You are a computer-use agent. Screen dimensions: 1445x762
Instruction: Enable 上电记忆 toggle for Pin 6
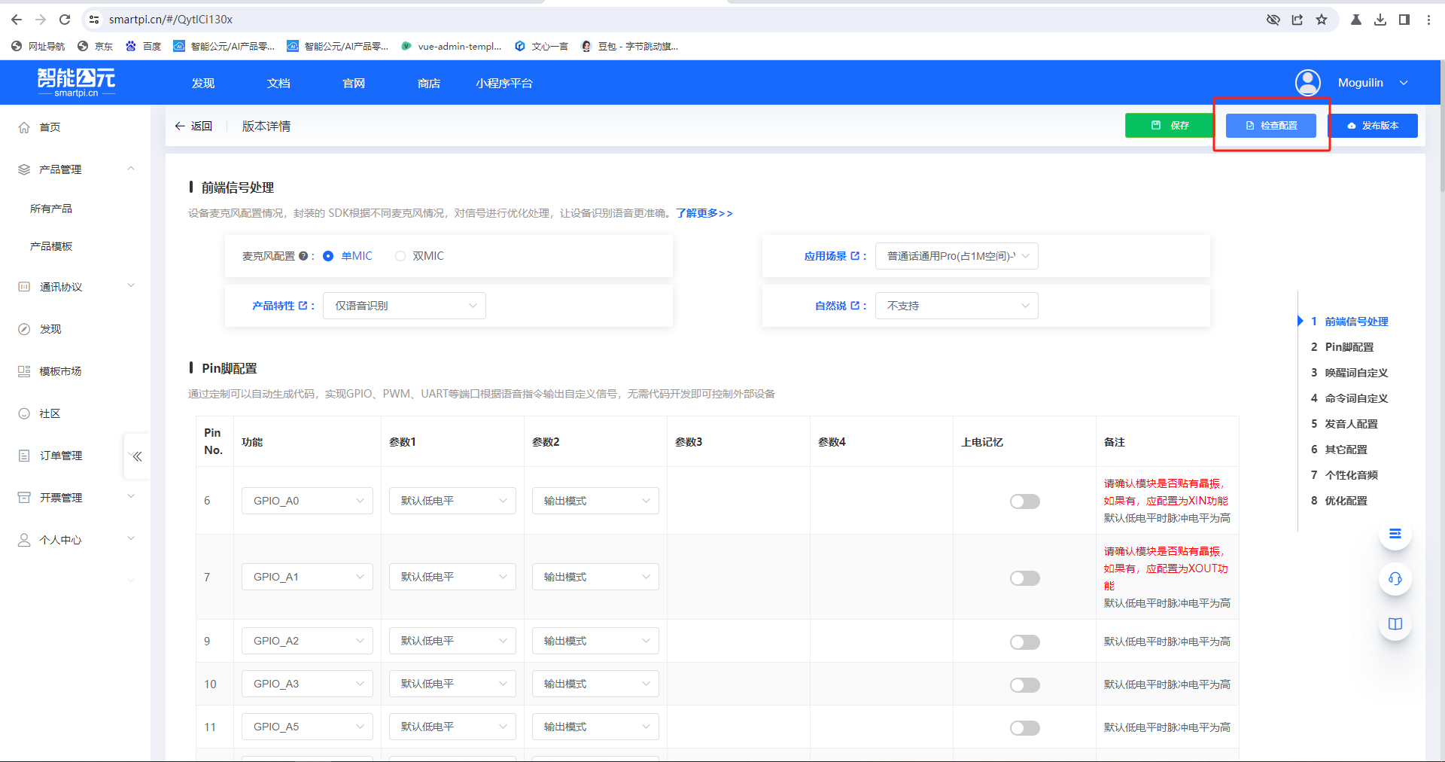click(x=1024, y=501)
